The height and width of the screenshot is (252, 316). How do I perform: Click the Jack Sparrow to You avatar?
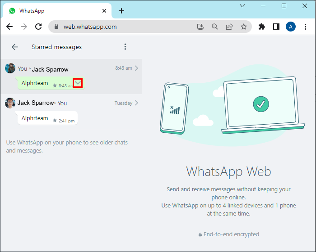(10, 103)
